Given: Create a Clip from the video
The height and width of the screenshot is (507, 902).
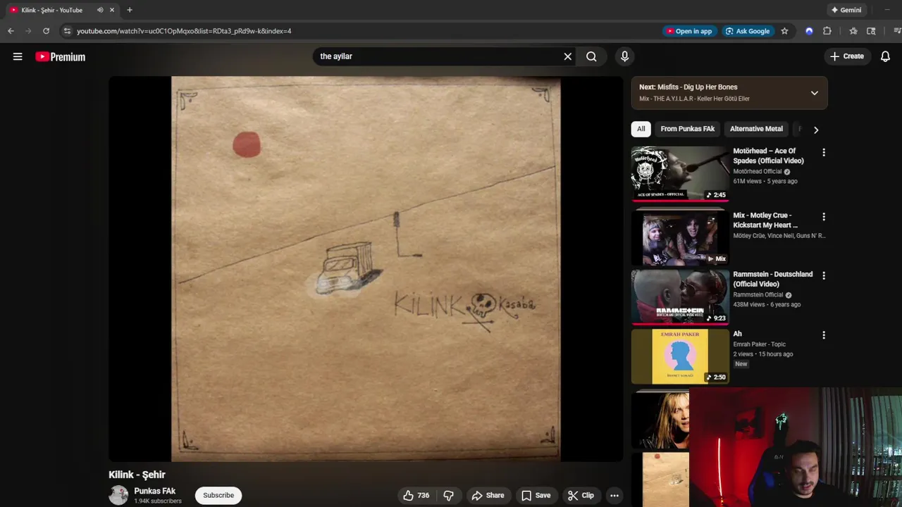Looking at the screenshot, I should click(x=581, y=496).
